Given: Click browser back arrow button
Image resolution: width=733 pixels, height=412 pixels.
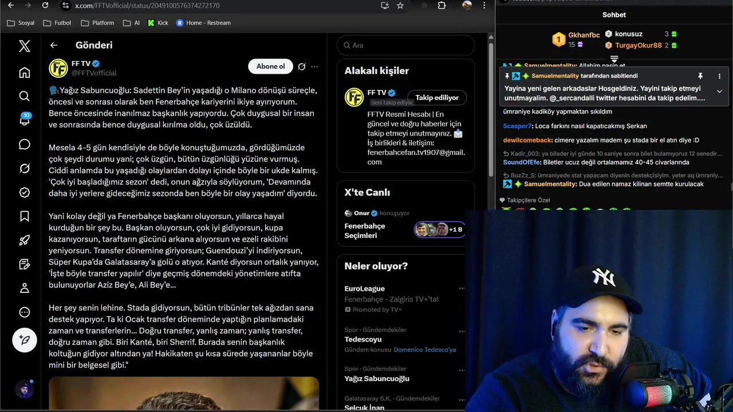Looking at the screenshot, I should [11, 5].
